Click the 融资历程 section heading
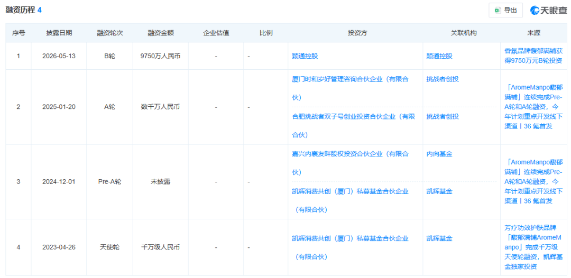 click(20, 10)
